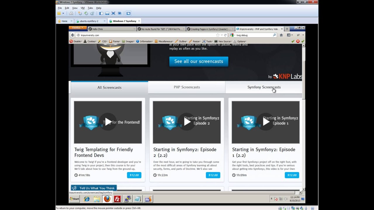
Task: Open the orange Firefox menu button
Action: (x=78, y=28)
